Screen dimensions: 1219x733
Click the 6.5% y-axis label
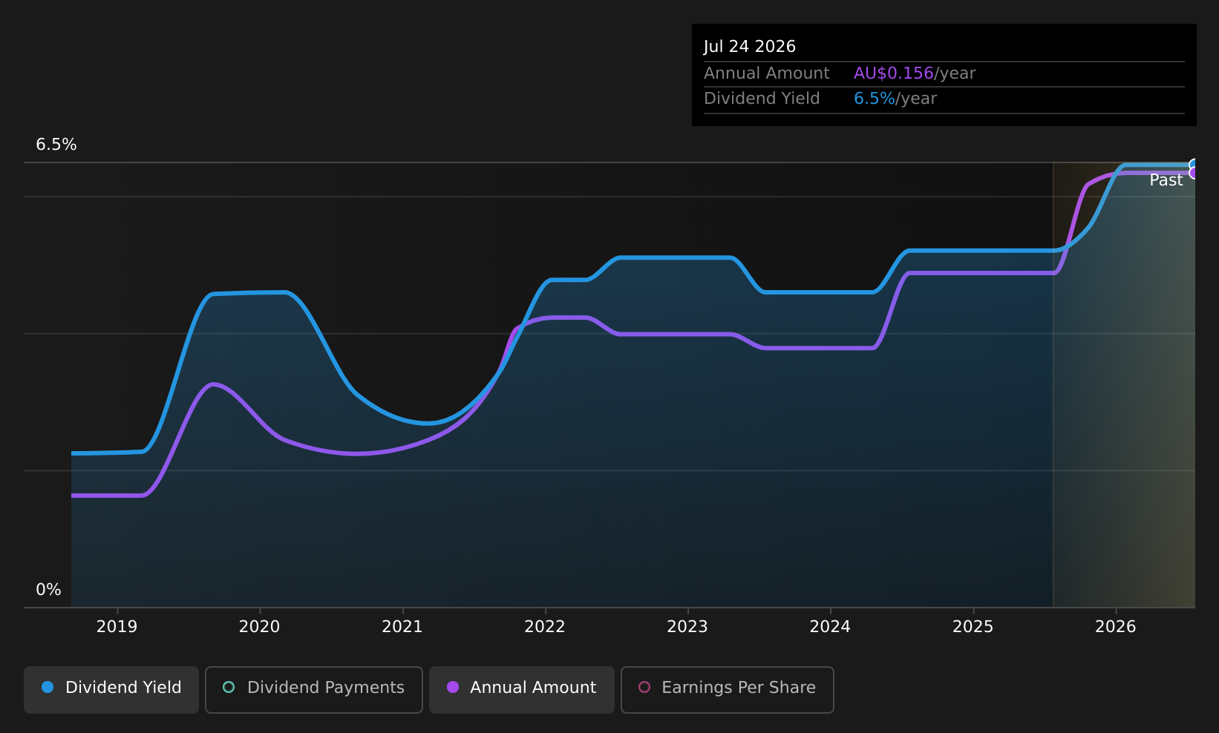[x=56, y=145]
